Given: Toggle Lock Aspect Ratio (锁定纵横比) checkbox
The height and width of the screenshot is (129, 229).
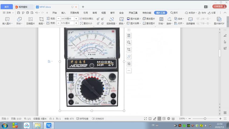Looking at the screenshot, I should pos(81,19).
